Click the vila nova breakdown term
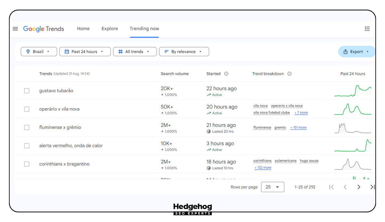The width and height of the screenshot is (385, 222). 261,106
